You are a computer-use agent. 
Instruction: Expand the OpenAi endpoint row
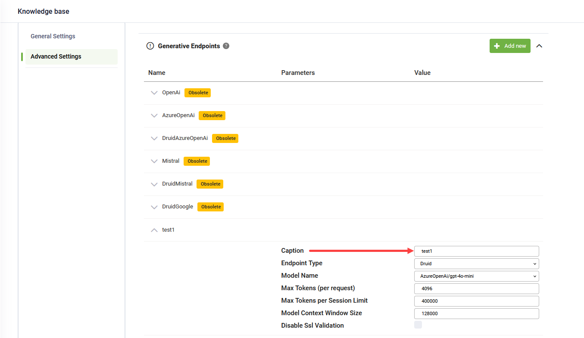coord(154,93)
